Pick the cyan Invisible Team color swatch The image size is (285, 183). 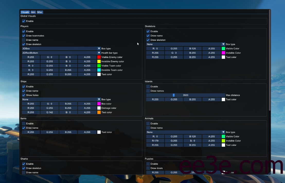(x=99, y=70)
